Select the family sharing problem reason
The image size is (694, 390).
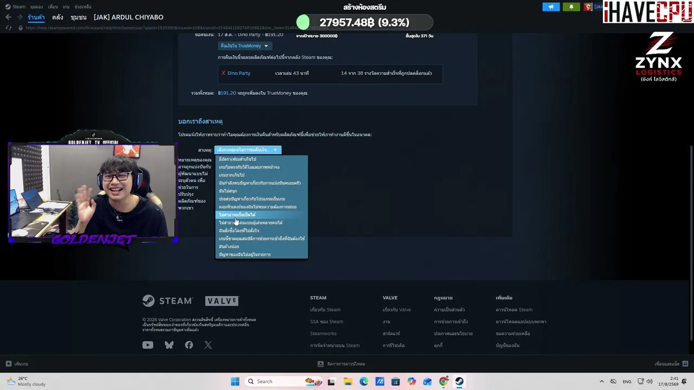(x=261, y=183)
